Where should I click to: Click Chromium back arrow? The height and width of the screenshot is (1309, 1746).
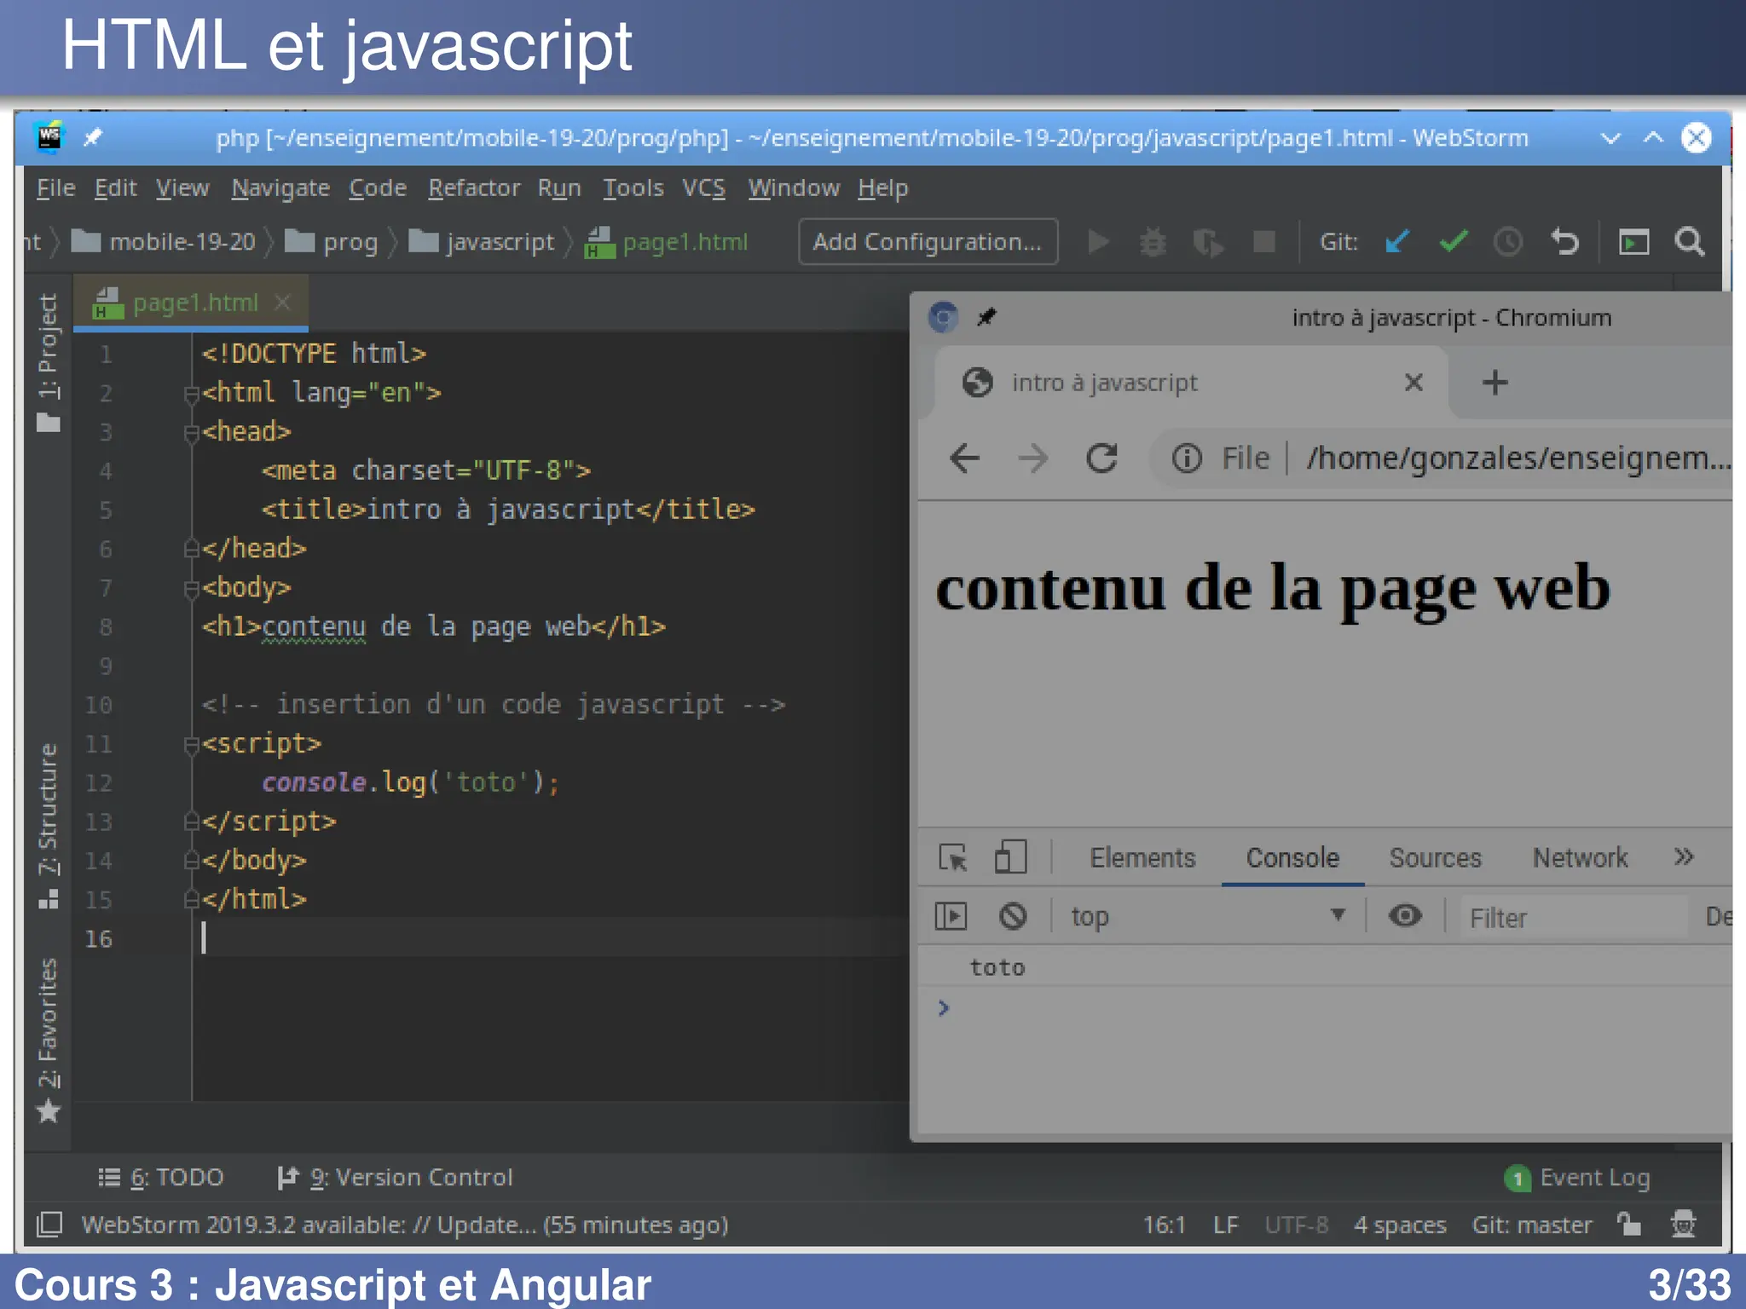point(964,458)
